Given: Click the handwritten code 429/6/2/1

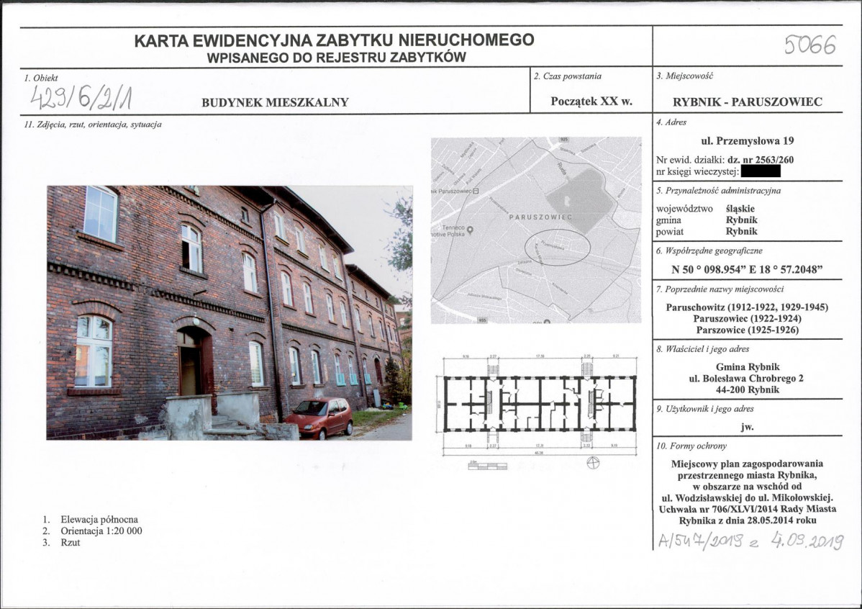Looking at the screenshot, I should tap(81, 98).
